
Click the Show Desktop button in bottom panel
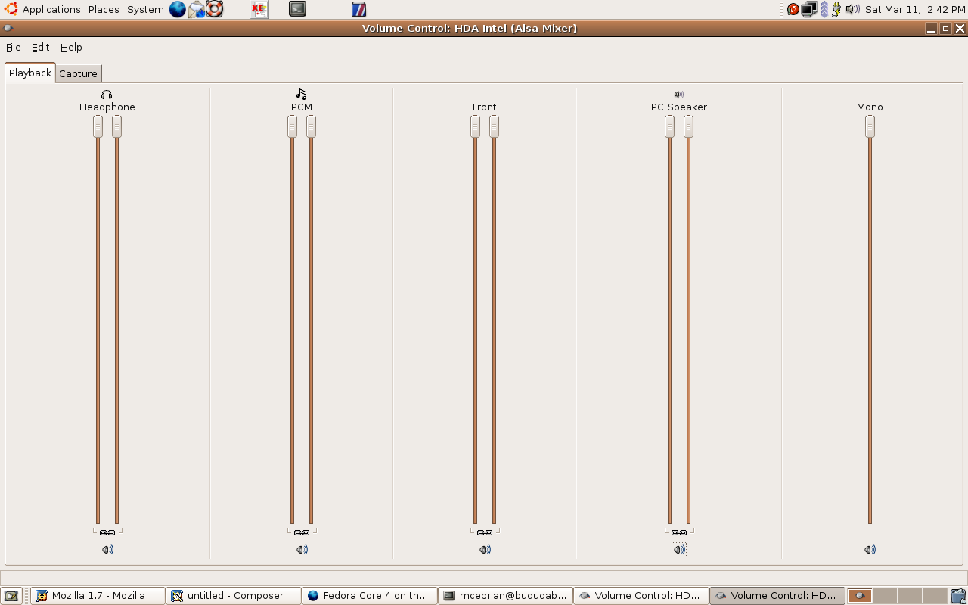[x=11, y=596]
